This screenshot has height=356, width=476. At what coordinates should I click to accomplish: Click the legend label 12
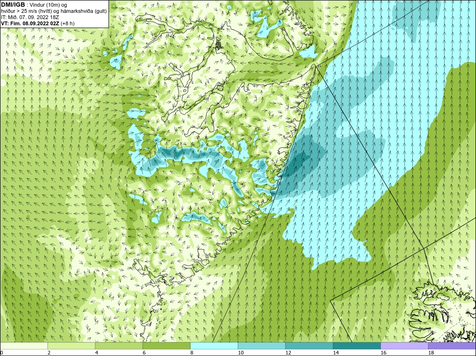pyautogui.click(x=288, y=353)
